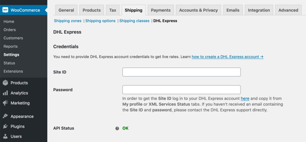306x142 pixels.
Task: Switch to the Payments settings tab
Action: click(x=160, y=10)
